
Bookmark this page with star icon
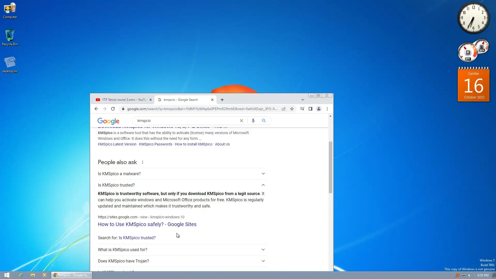(x=292, y=109)
